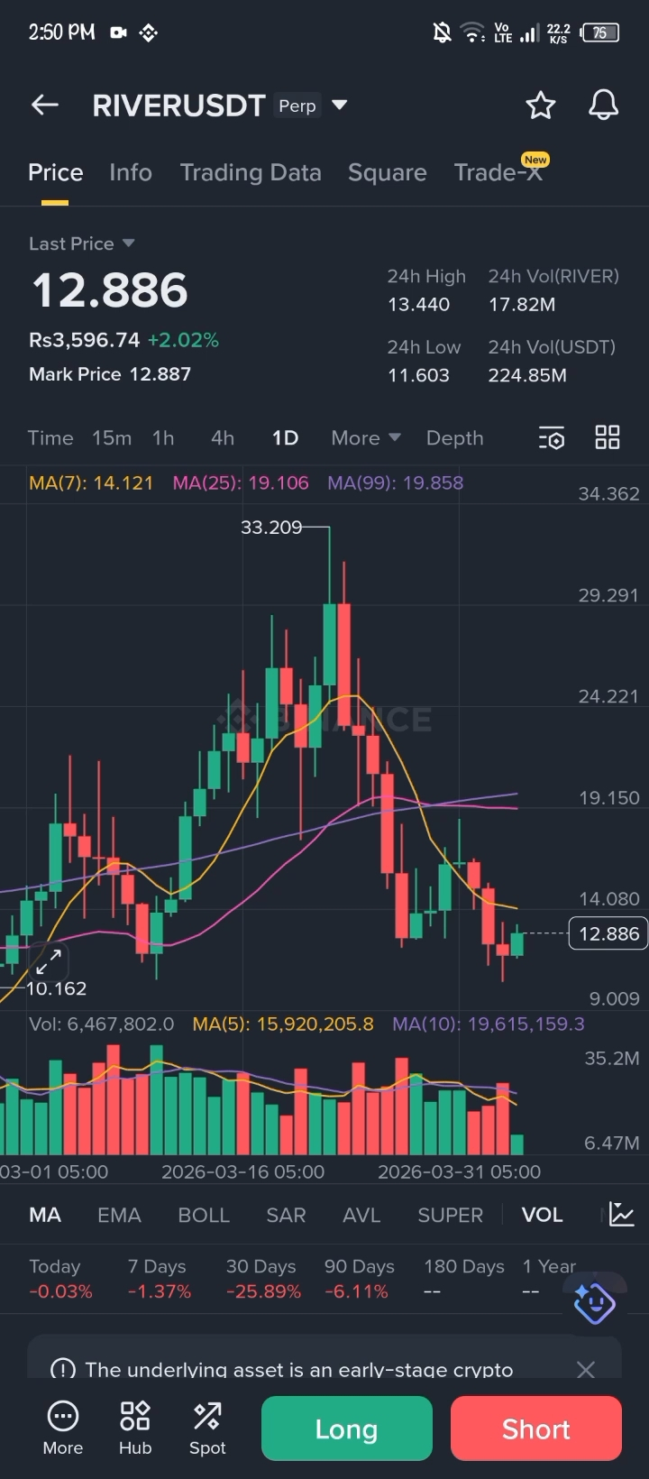Tap the screen recording status icon
The image size is (649, 1479).
coord(118,32)
